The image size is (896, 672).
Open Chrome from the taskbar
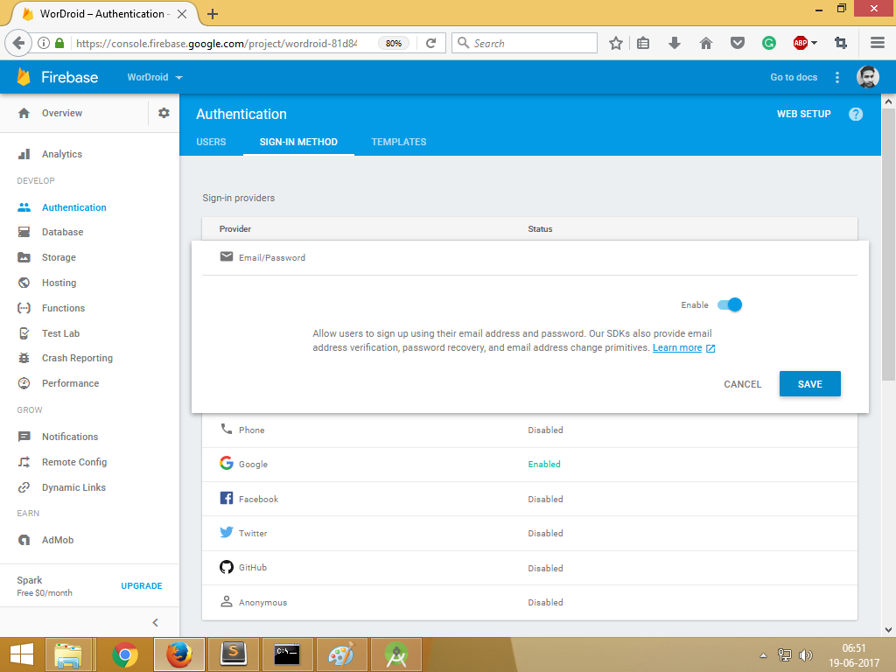coord(124,654)
